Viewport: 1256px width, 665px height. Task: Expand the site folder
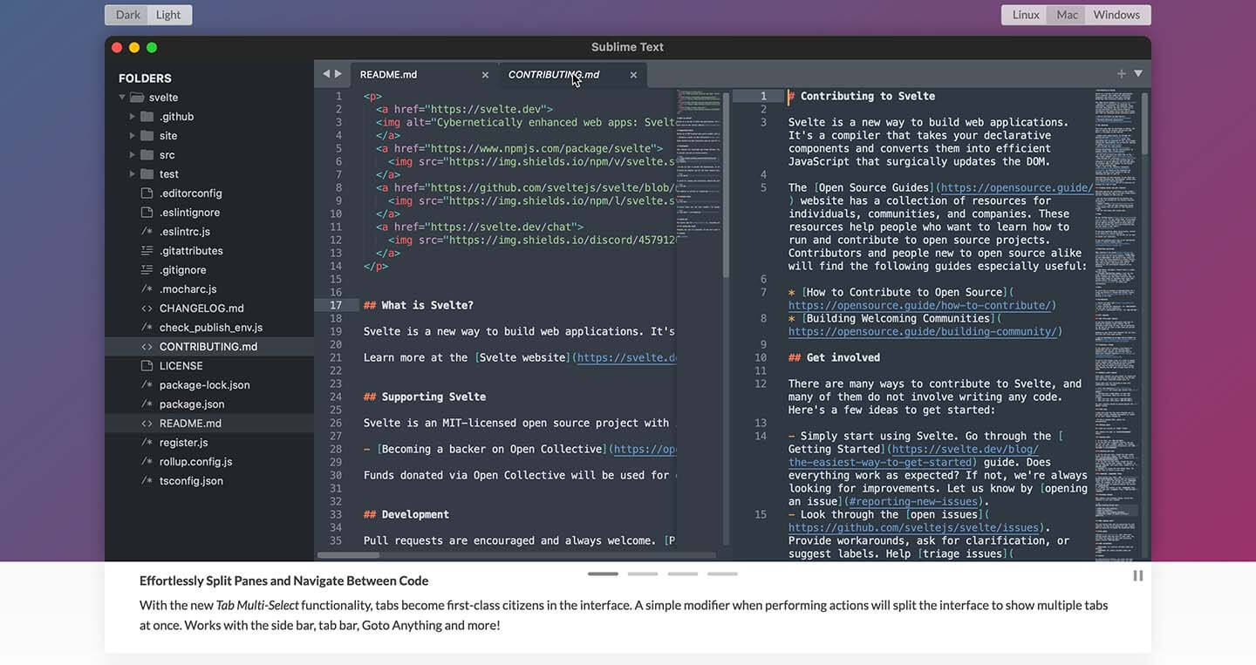[x=133, y=136]
